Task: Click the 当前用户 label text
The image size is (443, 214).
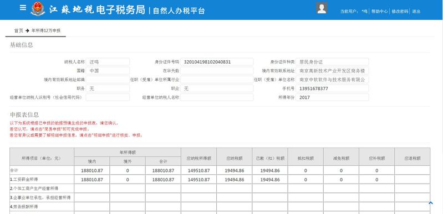Action: 349,12
